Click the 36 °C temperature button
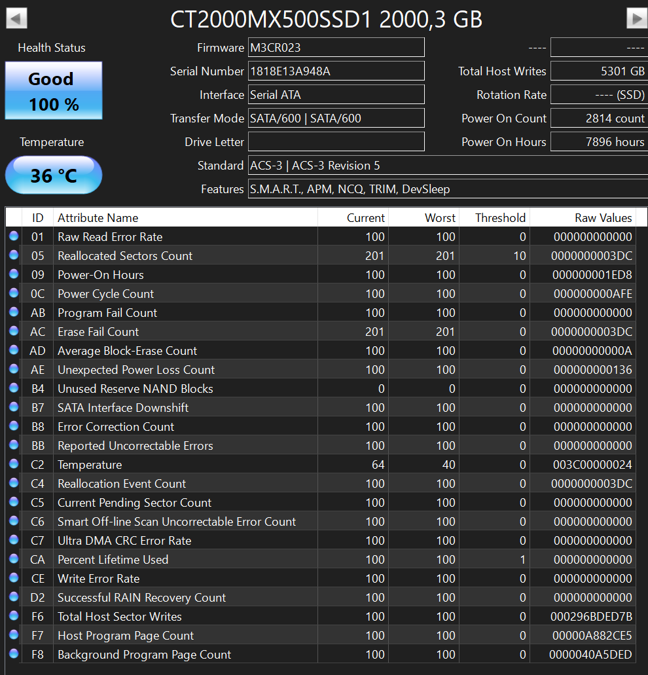Viewport: 648px width, 675px height. (54, 175)
